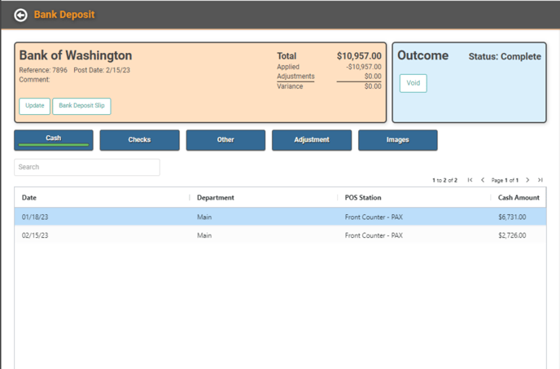
Task: Open the Cash tab
Action: pos(54,139)
